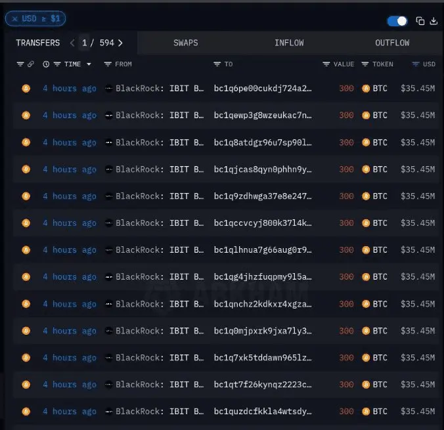Viewport: 444px width, 430px height.
Task: Click $35.45M in bc1q8atdgr96u7sp90l row
Action: tap(418, 142)
